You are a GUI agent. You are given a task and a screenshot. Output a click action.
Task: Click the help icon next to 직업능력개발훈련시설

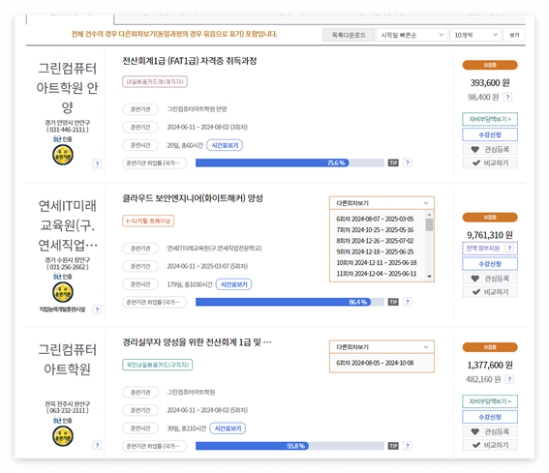[x=98, y=310]
